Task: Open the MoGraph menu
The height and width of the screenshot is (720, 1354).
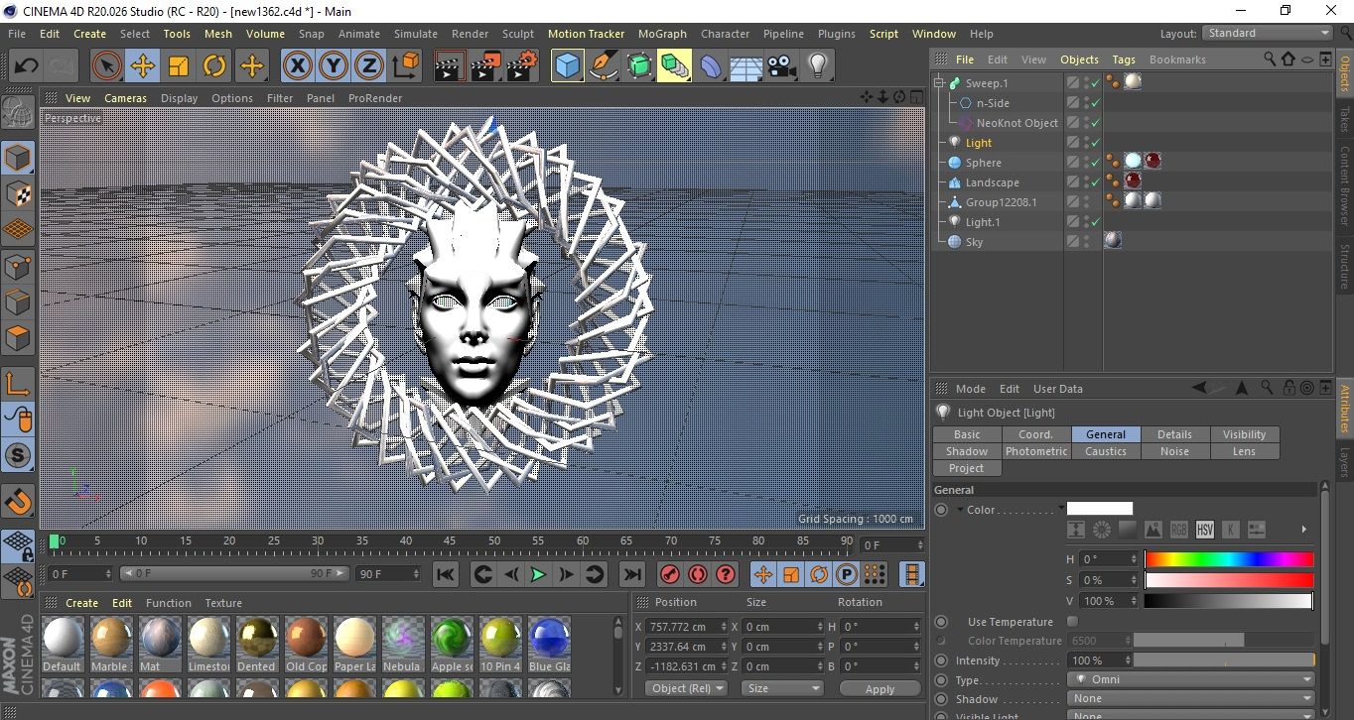Action: pyautogui.click(x=662, y=34)
